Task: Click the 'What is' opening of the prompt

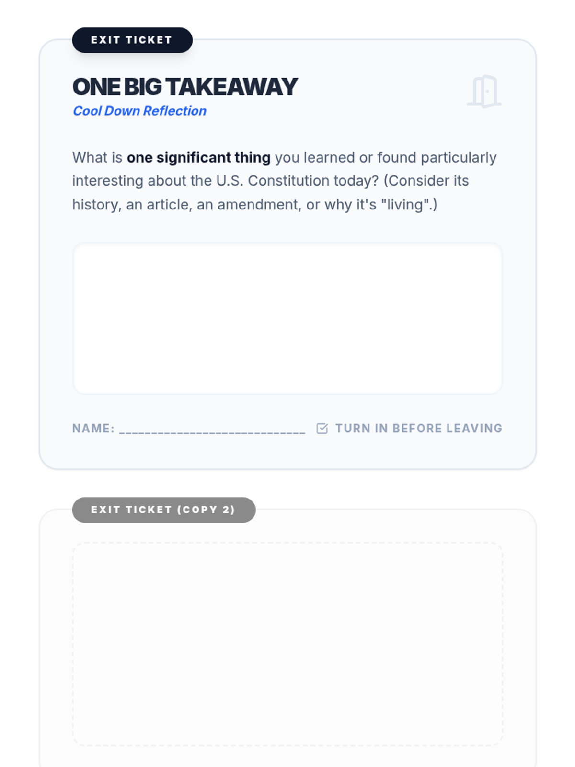Action: tap(97, 157)
